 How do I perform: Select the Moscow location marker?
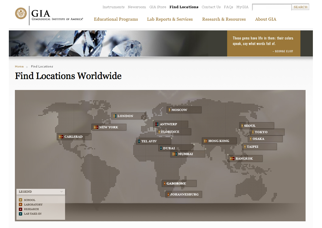[184, 110]
